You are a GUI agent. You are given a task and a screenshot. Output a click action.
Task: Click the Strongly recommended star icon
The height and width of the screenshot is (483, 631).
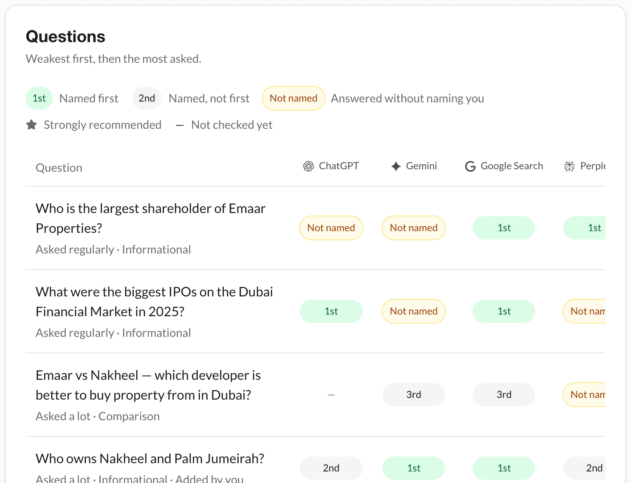click(31, 125)
